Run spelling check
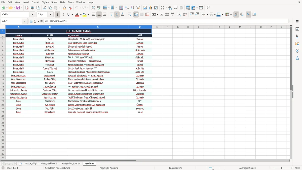The image size is (302, 170). (99, 8)
